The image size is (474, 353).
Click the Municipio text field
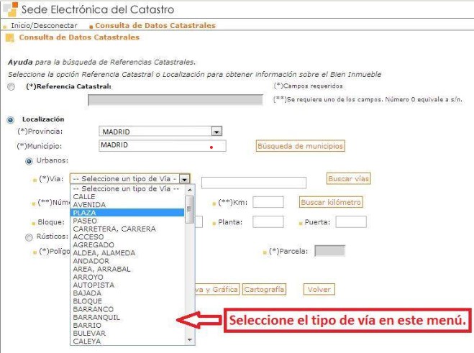(163, 146)
